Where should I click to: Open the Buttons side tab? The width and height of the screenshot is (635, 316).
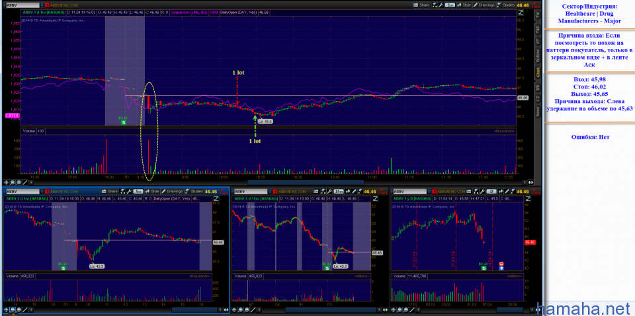point(537,56)
